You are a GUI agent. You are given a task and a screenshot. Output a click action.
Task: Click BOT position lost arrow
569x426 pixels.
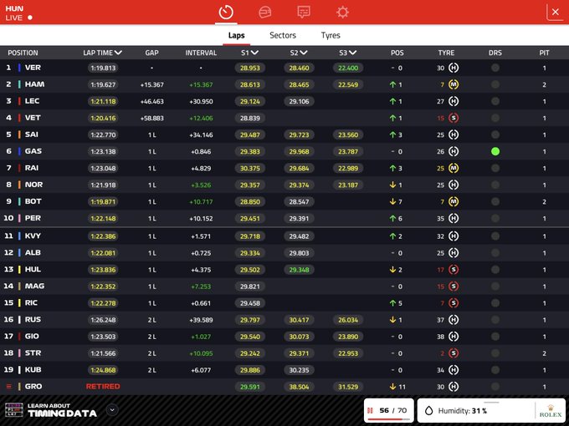tap(392, 201)
